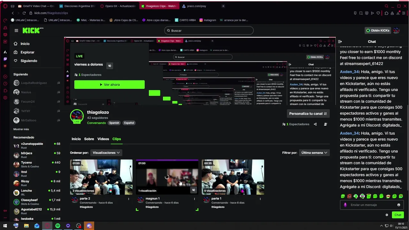Open the Explorar browse icon
Viewport: 409px width, 230px height.
pos(16,52)
